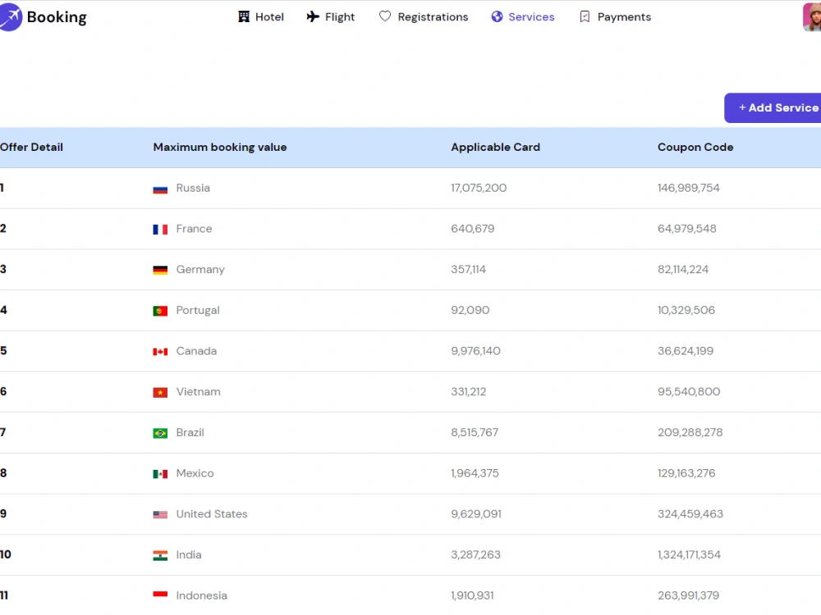Click the Registrations heart icon
Screen dimensions: 821x615
385,16
